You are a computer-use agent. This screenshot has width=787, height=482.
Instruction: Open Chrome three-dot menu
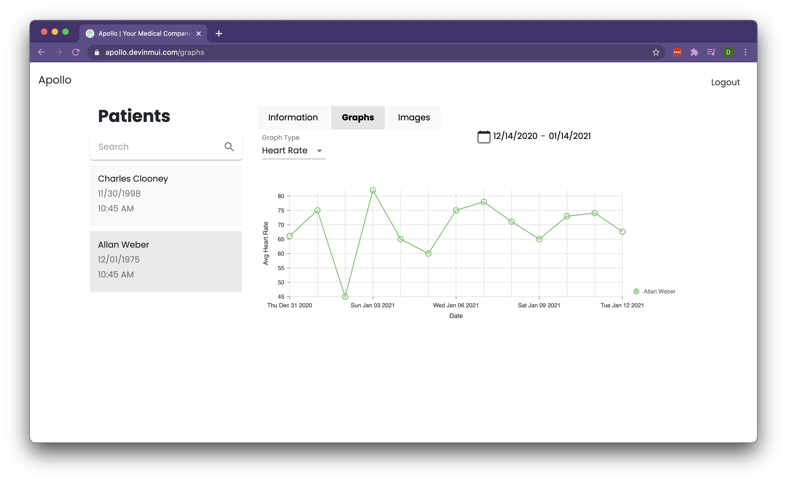[x=745, y=52]
